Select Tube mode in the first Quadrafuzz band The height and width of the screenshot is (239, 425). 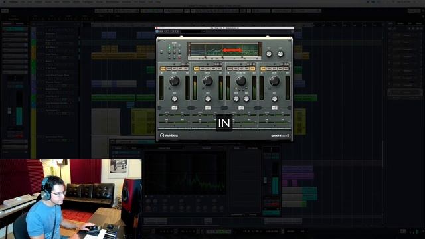(x=169, y=69)
